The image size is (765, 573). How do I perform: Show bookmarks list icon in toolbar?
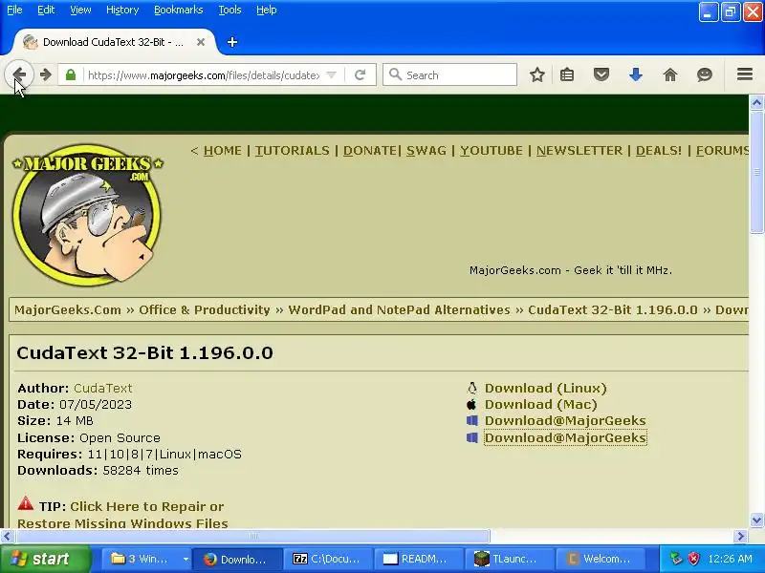point(567,74)
